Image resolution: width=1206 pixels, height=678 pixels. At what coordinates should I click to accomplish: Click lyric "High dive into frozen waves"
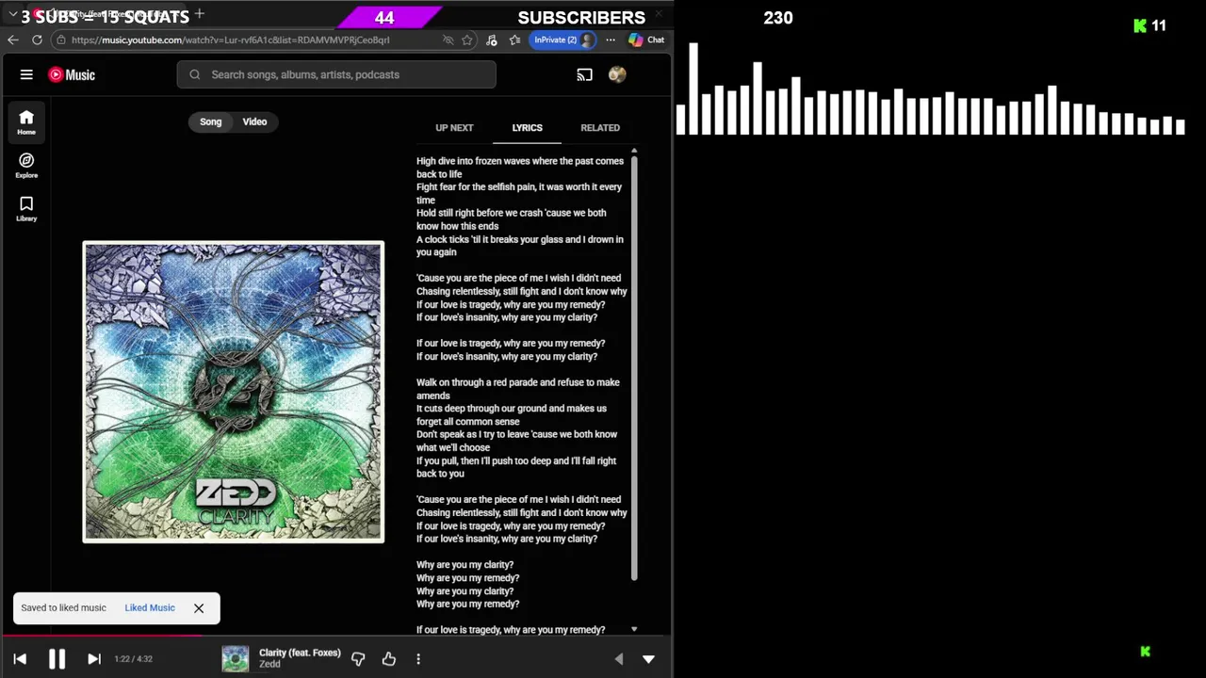473,161
